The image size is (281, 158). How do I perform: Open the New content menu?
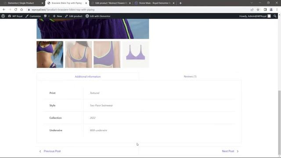click(58, 16)
